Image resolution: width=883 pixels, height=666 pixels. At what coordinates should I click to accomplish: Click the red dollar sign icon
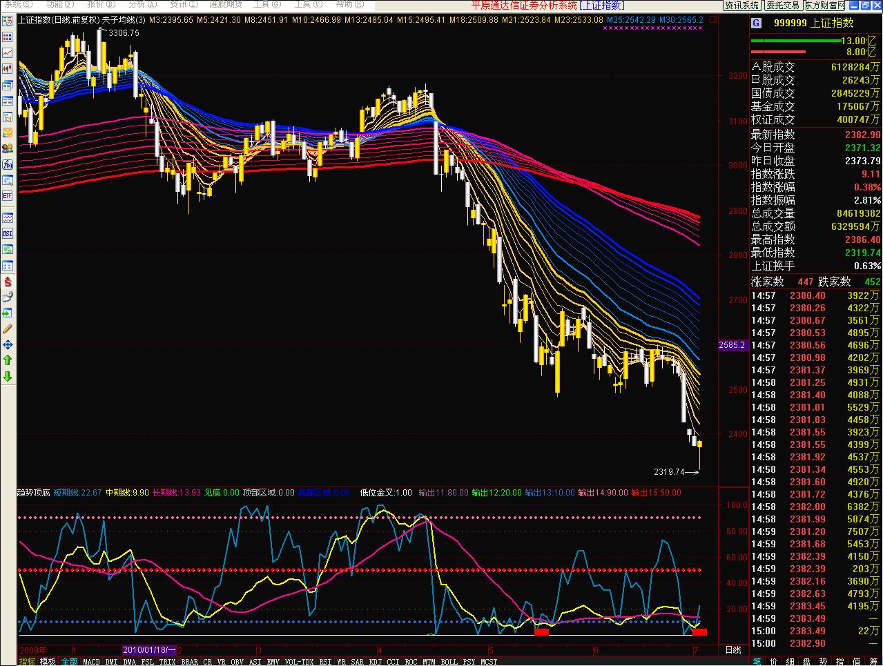pyautogui.click(x=8, y=282)
